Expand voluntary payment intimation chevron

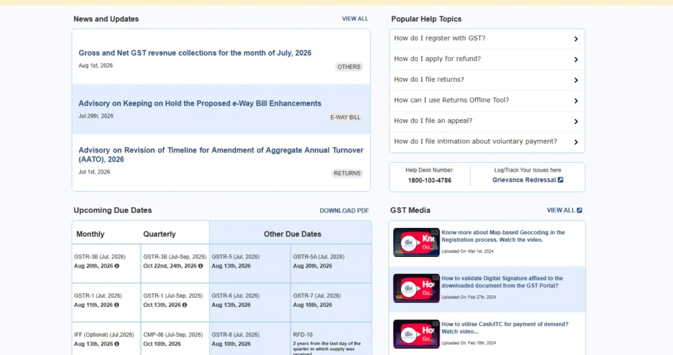point(576,142)
